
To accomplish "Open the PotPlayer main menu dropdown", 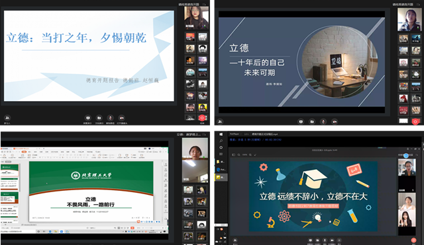I will pyautogui.click(x=236, y=134).
